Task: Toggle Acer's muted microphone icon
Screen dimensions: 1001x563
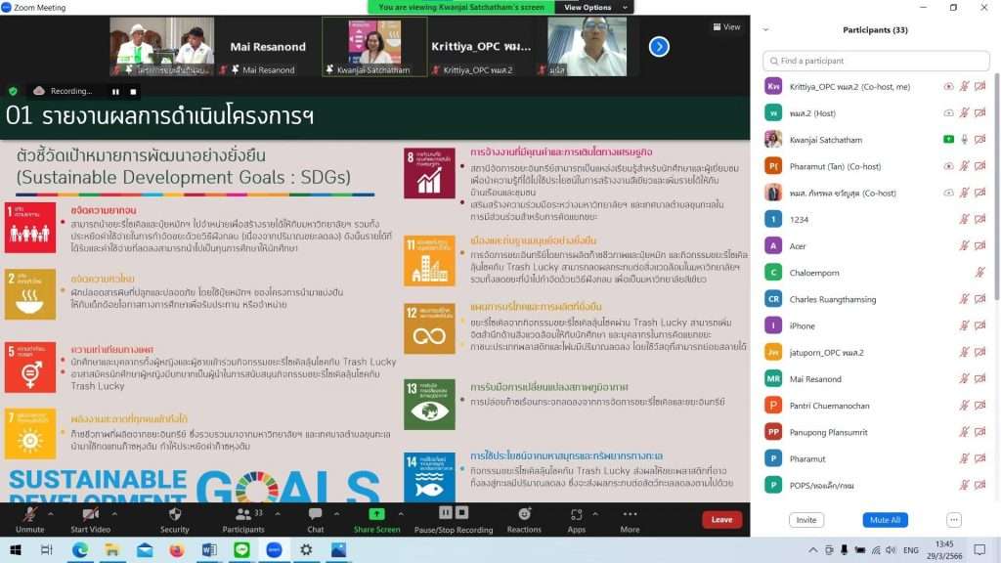Action: pos(964,246)
